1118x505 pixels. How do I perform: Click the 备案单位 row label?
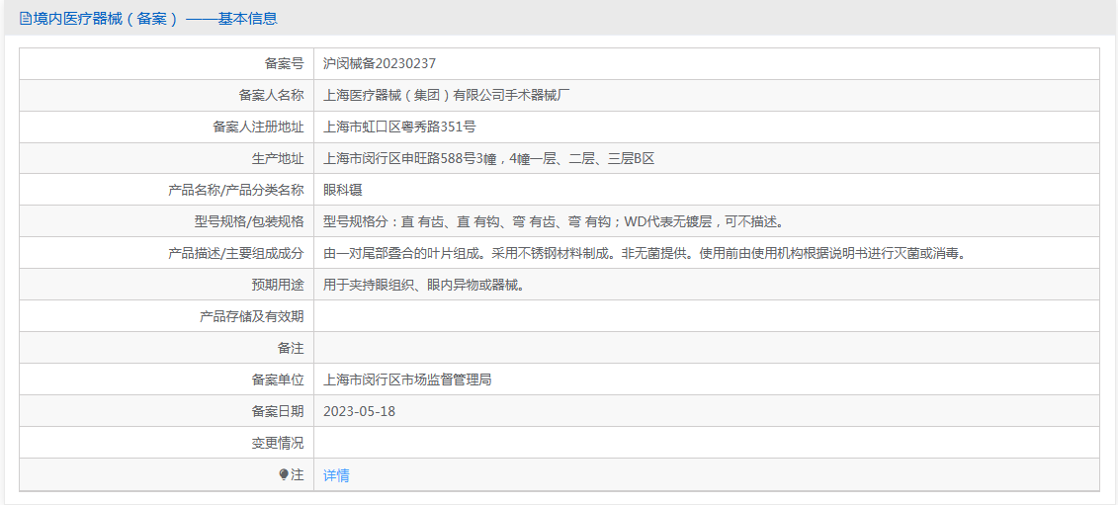pos(278,380)
